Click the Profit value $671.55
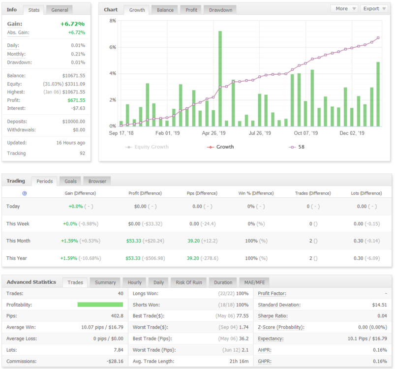Viewport: 395px width, 369px height. 76,100
